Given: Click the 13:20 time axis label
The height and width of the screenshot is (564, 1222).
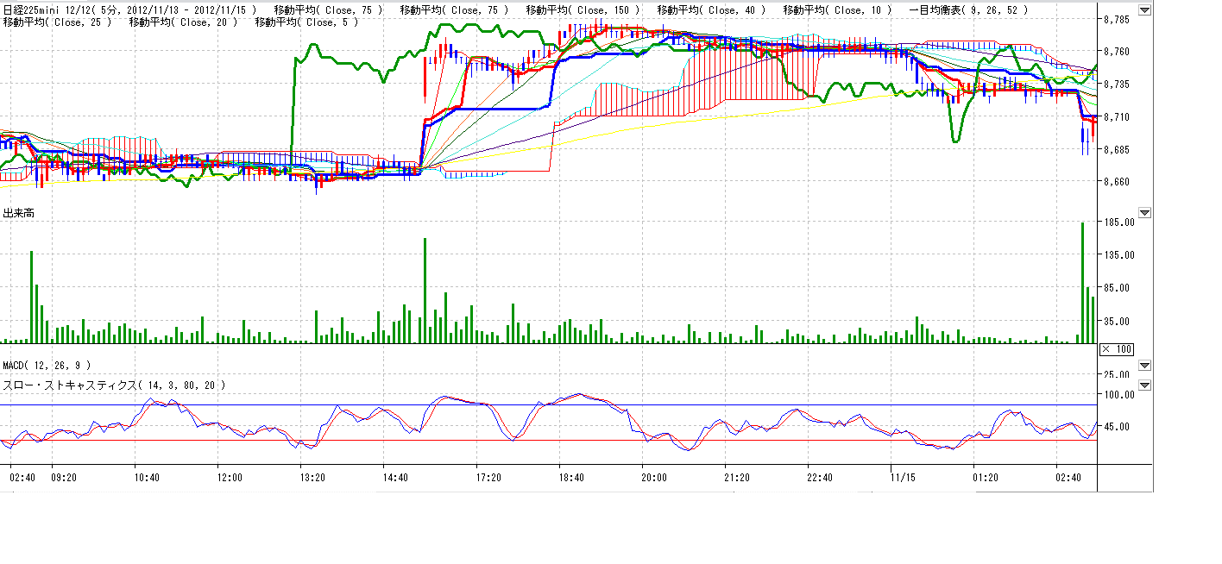Looking at the screenshot, I should 312,477.
